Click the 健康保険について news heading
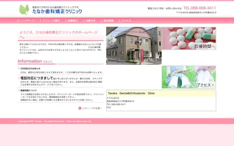 coord(29,91)
